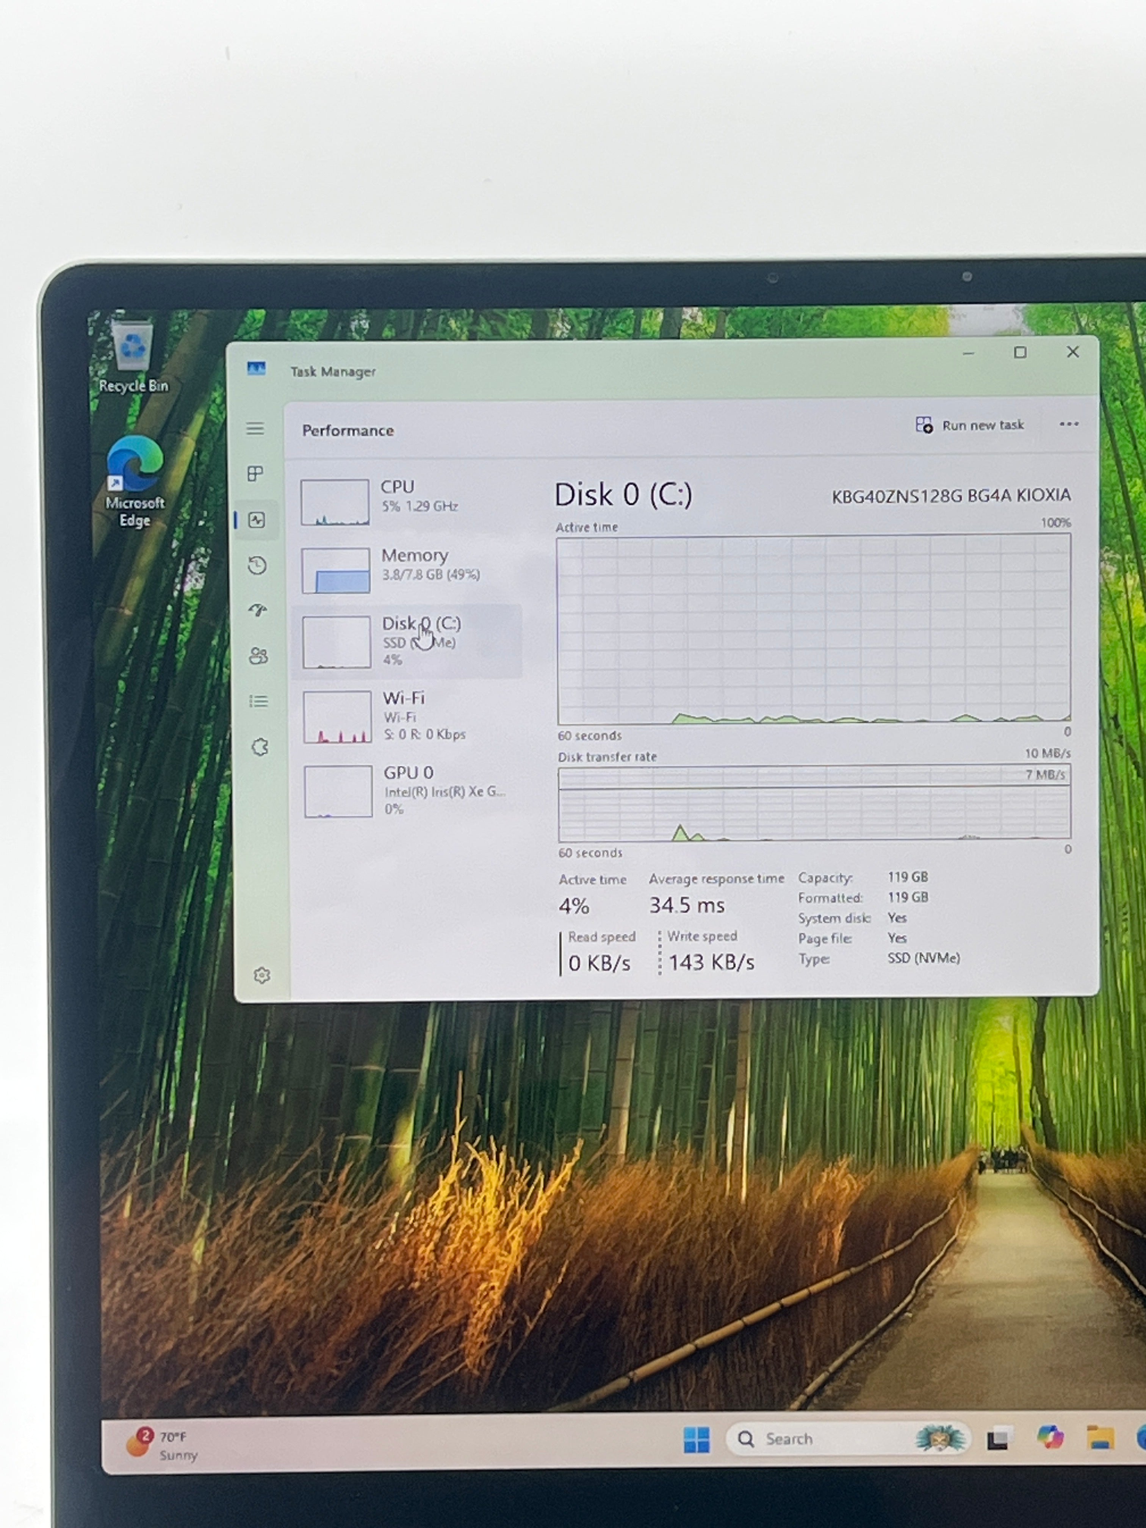Open the Services page icon
1146x1528 pixels.
click(260, 747)
